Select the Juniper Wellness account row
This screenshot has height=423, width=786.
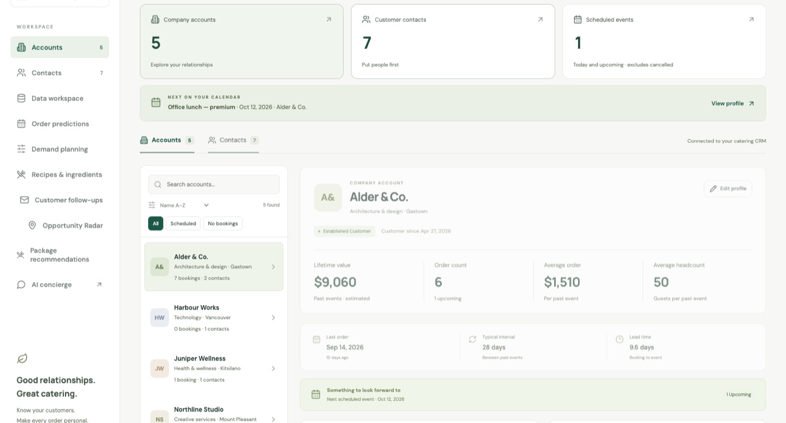(x=214, y=369)
